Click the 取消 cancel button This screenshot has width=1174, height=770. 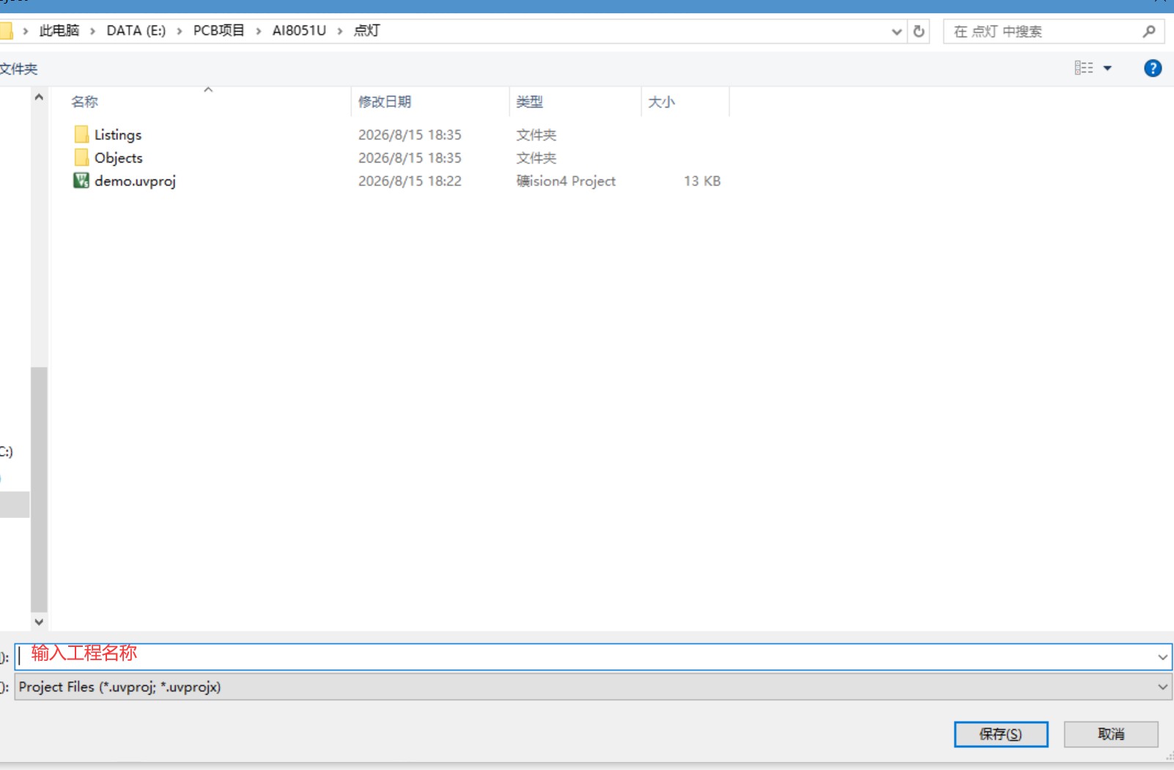coord(1111,734)
